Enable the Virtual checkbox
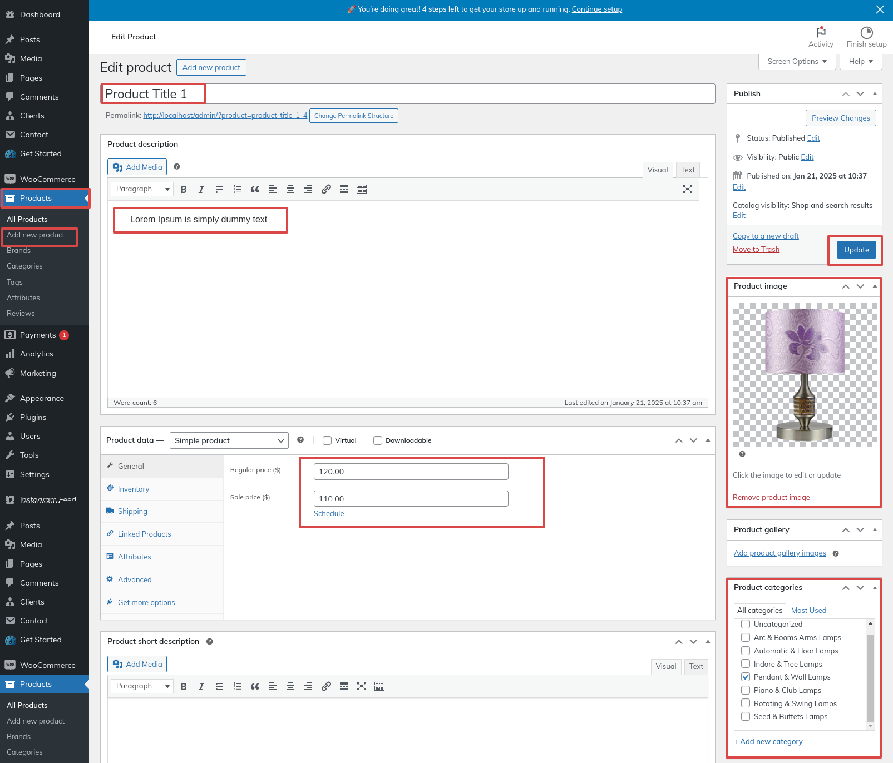The width and height of the screenshot is (893, 763). click(327, 440)
